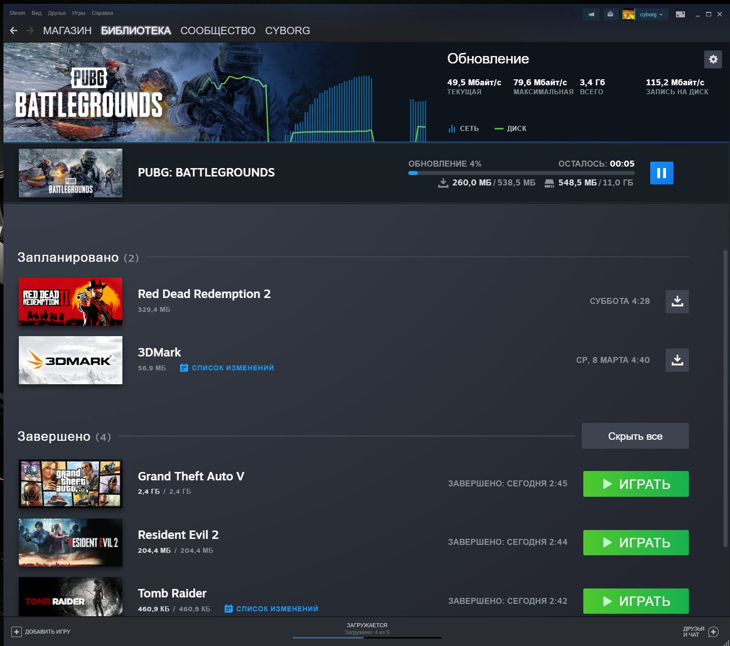The image size is (730, 646).
Task: Open the Grand Theft Auto V thumbnail
Action: [x=70, y=484]
